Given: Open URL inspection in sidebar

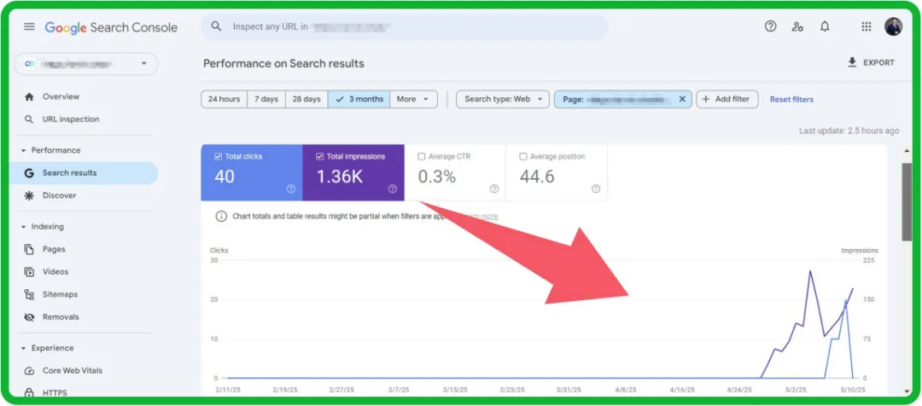Looking at the screenshot, I should tap(71, 119).
